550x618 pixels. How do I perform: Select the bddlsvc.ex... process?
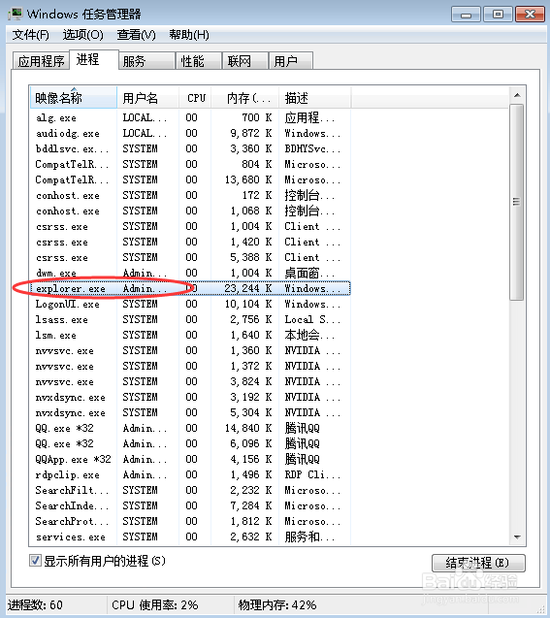pos(190,149)
